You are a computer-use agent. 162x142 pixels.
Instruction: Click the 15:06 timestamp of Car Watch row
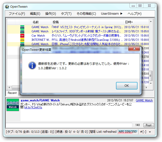(136, 36)
